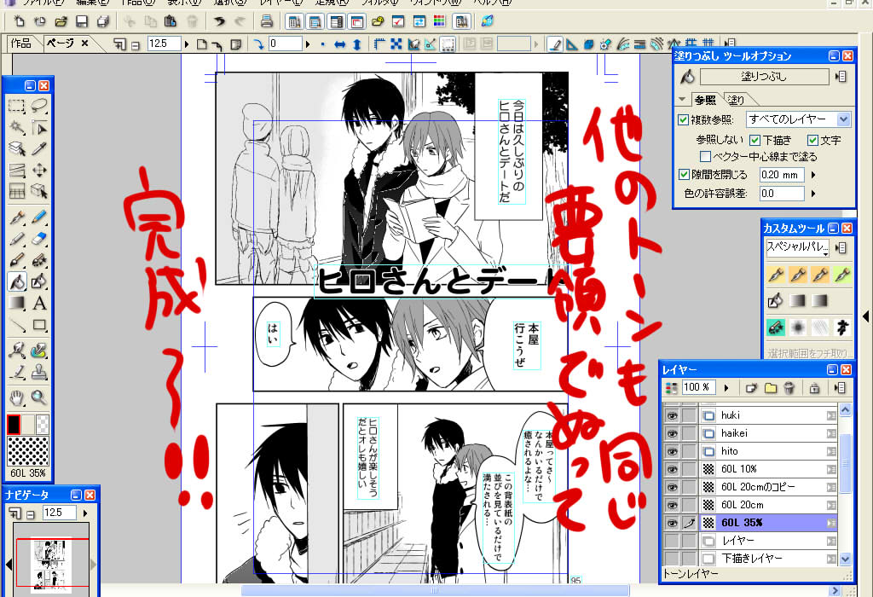Open tool options panel menu button
This screenshot has width=873, height=597.
coord(841,77)
